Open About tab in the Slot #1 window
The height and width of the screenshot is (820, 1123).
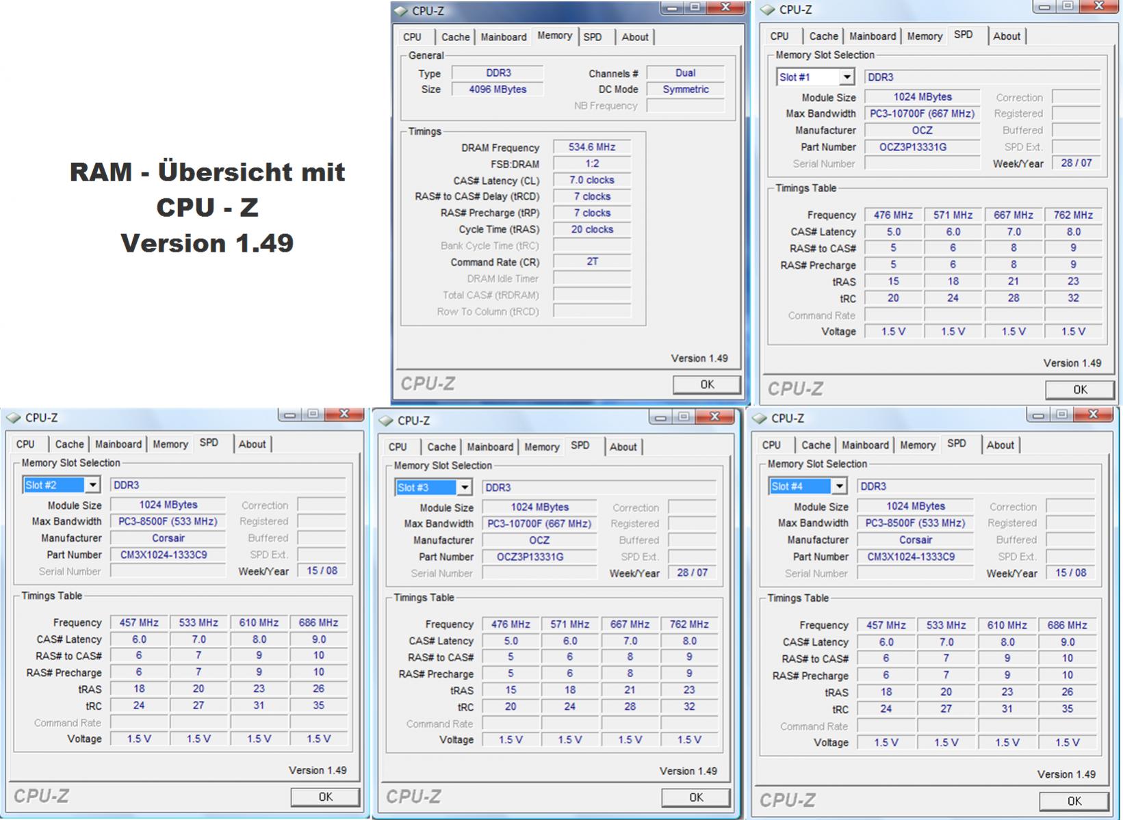1007,36
